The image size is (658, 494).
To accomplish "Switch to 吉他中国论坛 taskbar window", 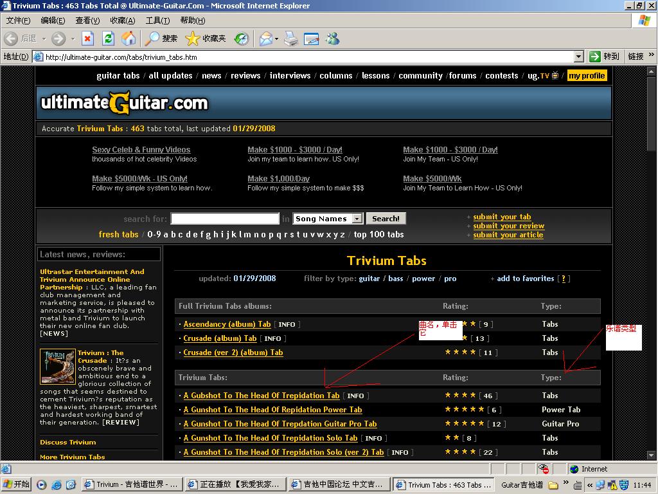I will point(339,484).
